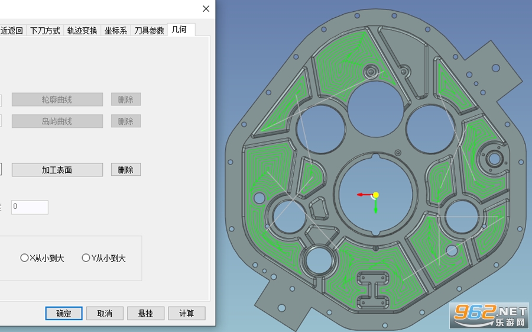This screenshot has height=332, width=532.
Task: Click the red X-axis arrow
Action: [364, 195]
